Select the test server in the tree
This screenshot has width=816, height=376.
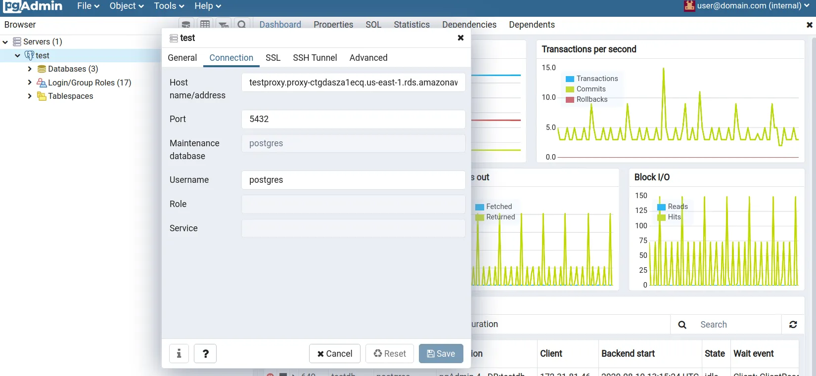(x=43, y=55)
